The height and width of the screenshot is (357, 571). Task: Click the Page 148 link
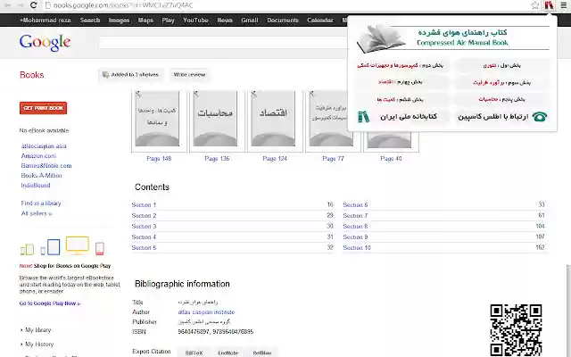(159, 159)
